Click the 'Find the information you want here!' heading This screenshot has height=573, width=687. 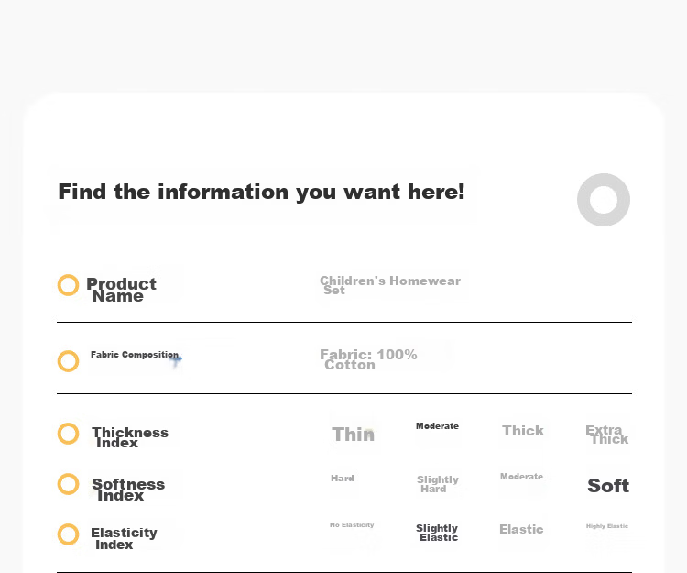click(261, 192)
